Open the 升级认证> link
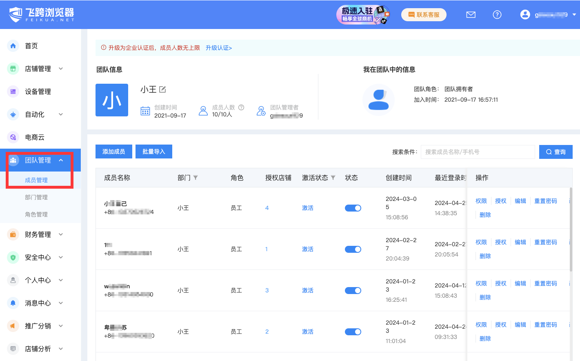580x361 pixels. pos(219,48)
